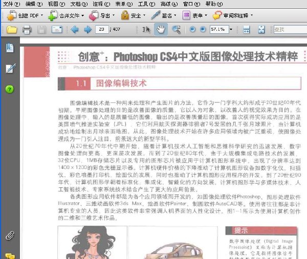Image resolution: width=307 pixels, height=259 pixels.
Task: Click the 创建 PDF toolbar button
Action: coord(25,15)
